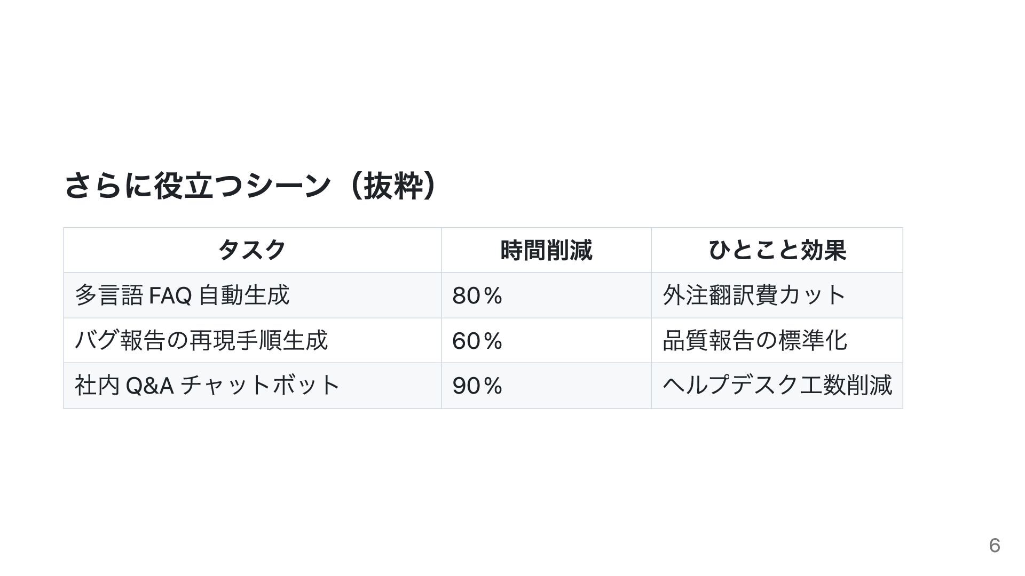
Task: Click the 60% time reduction cell
Action: click(x=546, y=341)
